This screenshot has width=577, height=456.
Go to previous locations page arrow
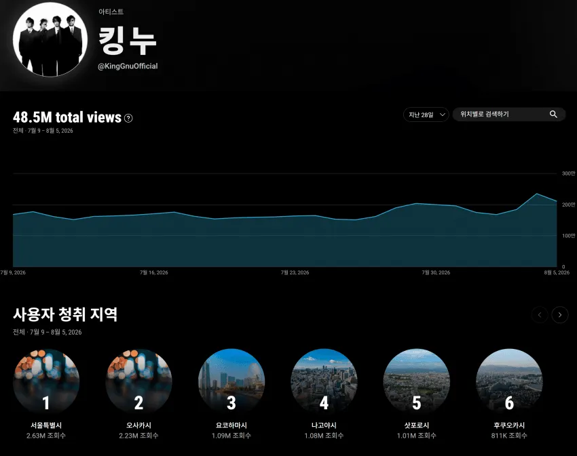tap(540, 314)
